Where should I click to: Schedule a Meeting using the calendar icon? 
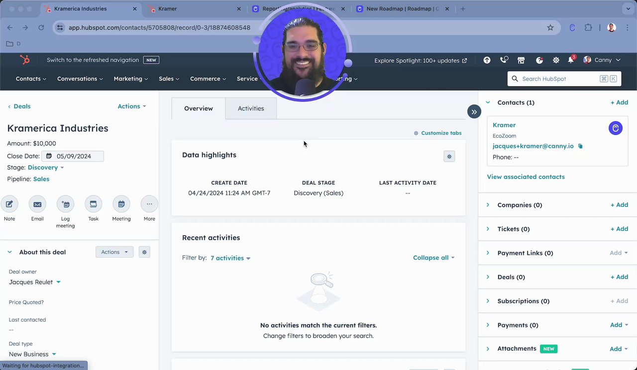(121, 204)
